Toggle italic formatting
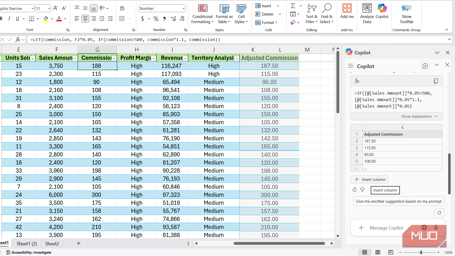The height and width of the screenshot is (256, 455). [x=9, y=19]
